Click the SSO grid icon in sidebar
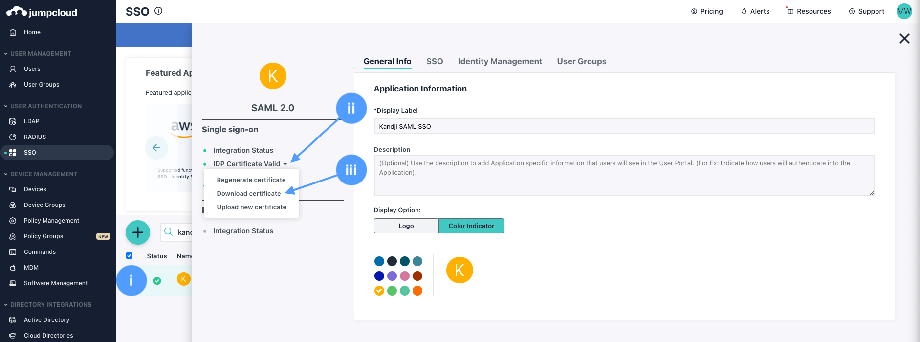The width and height of the screenshot is (920, 342). [13, 153]
